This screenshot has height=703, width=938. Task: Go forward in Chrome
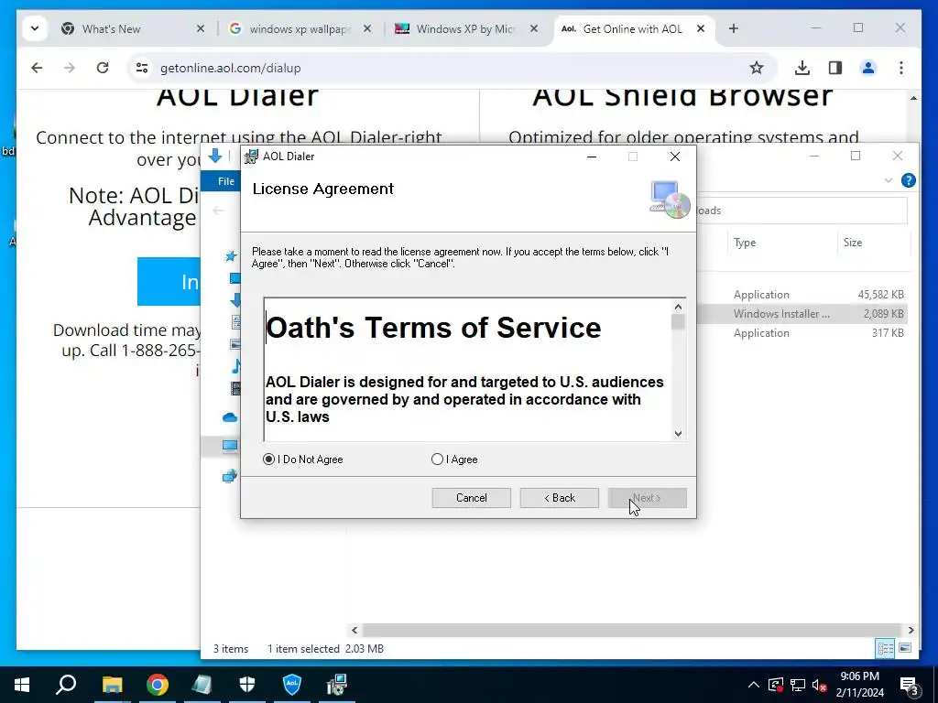pyautogui.click(x=70, y=68)
